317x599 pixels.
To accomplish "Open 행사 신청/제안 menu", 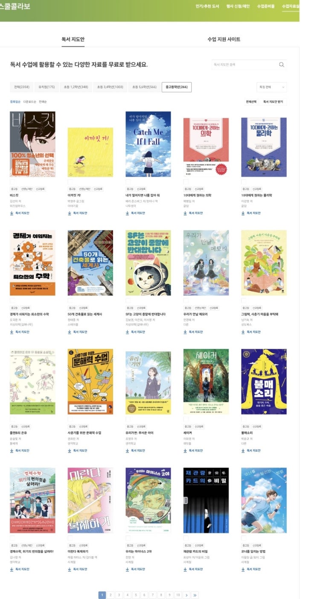I will coord(238,6).
